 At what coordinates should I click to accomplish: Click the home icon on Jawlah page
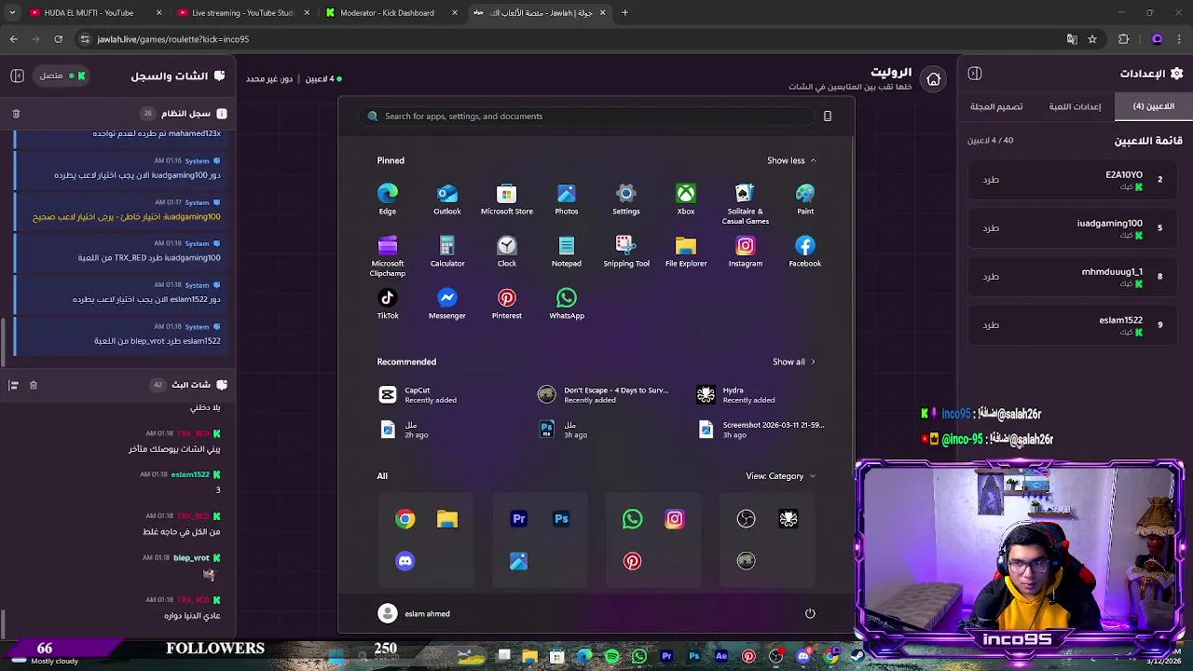tap(934, 79)
